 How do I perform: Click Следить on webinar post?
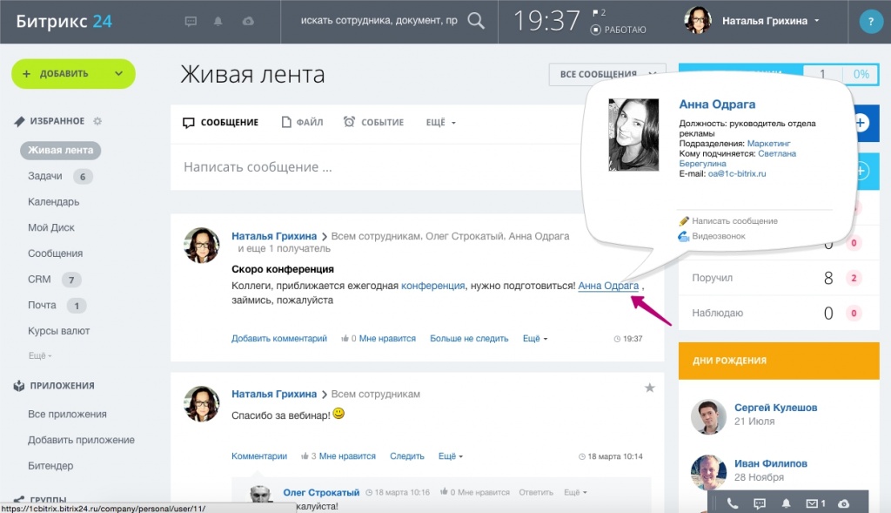(407, 456)
